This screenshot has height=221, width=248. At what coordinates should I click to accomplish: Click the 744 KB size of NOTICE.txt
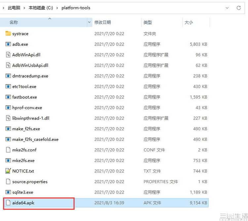click(x=200, y=171)
